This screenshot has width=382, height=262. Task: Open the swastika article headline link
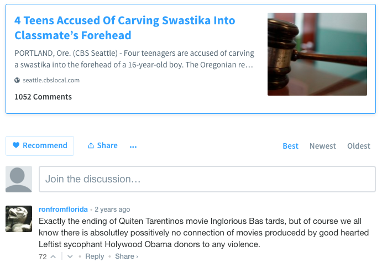[124, 28]
